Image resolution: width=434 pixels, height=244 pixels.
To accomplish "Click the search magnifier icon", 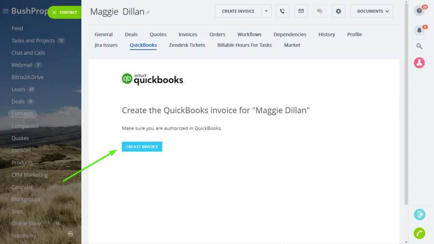I will click(419, 46).
